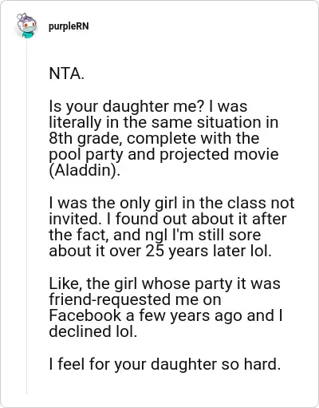This screenshot has height=408, width=319.
Task: Click the words 'pool party' in the comment
Action: [86, 155]
